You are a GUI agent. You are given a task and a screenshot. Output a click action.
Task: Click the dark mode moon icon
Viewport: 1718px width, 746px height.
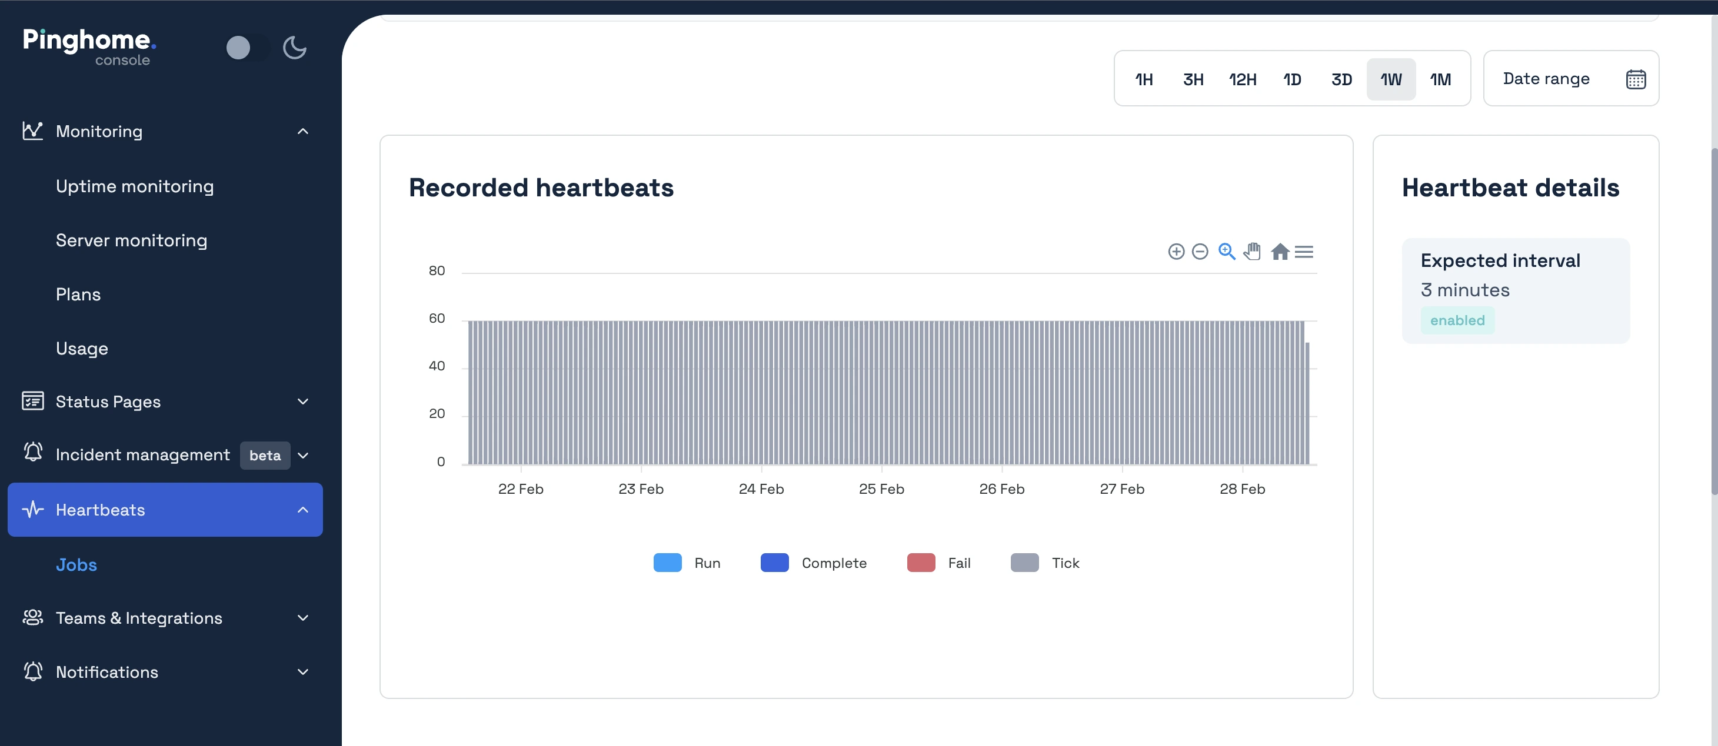[x=294, y=47]
